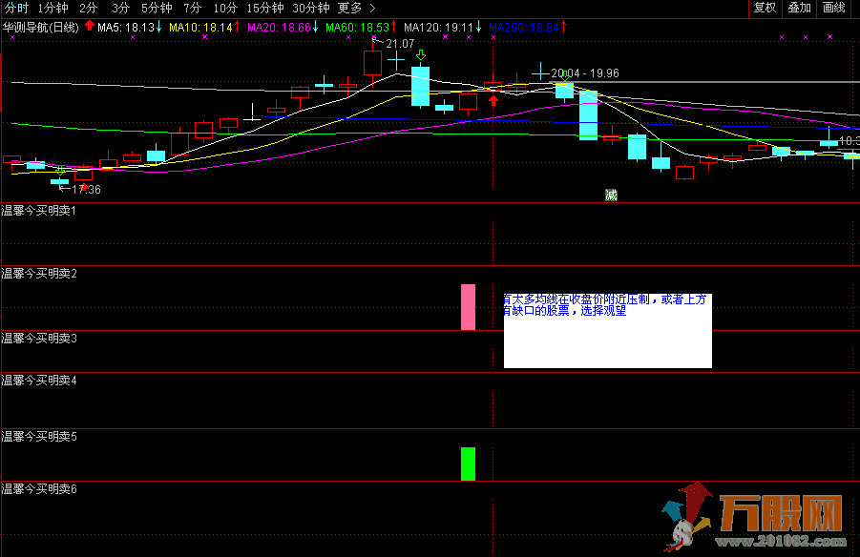Select the 2分 period tab
The height and width of the screenshot is (557, 860).
coord(88,9)
